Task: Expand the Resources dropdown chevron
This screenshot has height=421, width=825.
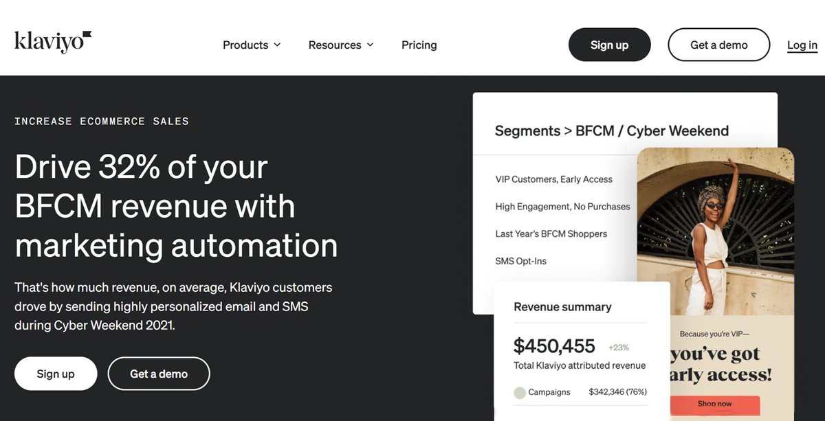Action: 370,45
